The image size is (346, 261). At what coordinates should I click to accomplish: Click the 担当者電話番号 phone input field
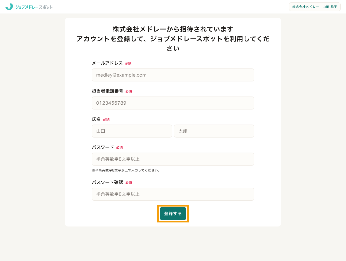[x=173, y=103]
